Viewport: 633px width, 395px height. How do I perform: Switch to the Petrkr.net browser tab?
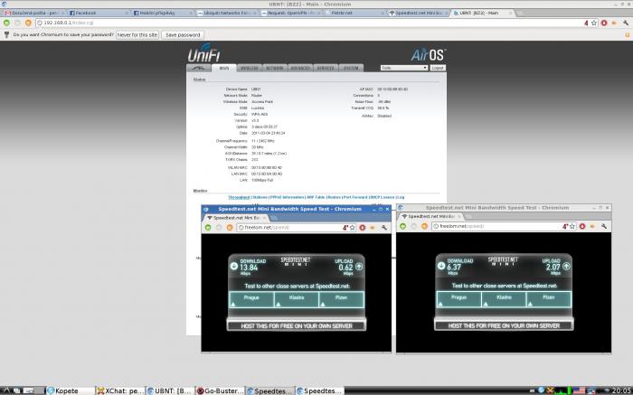[355, 14]
